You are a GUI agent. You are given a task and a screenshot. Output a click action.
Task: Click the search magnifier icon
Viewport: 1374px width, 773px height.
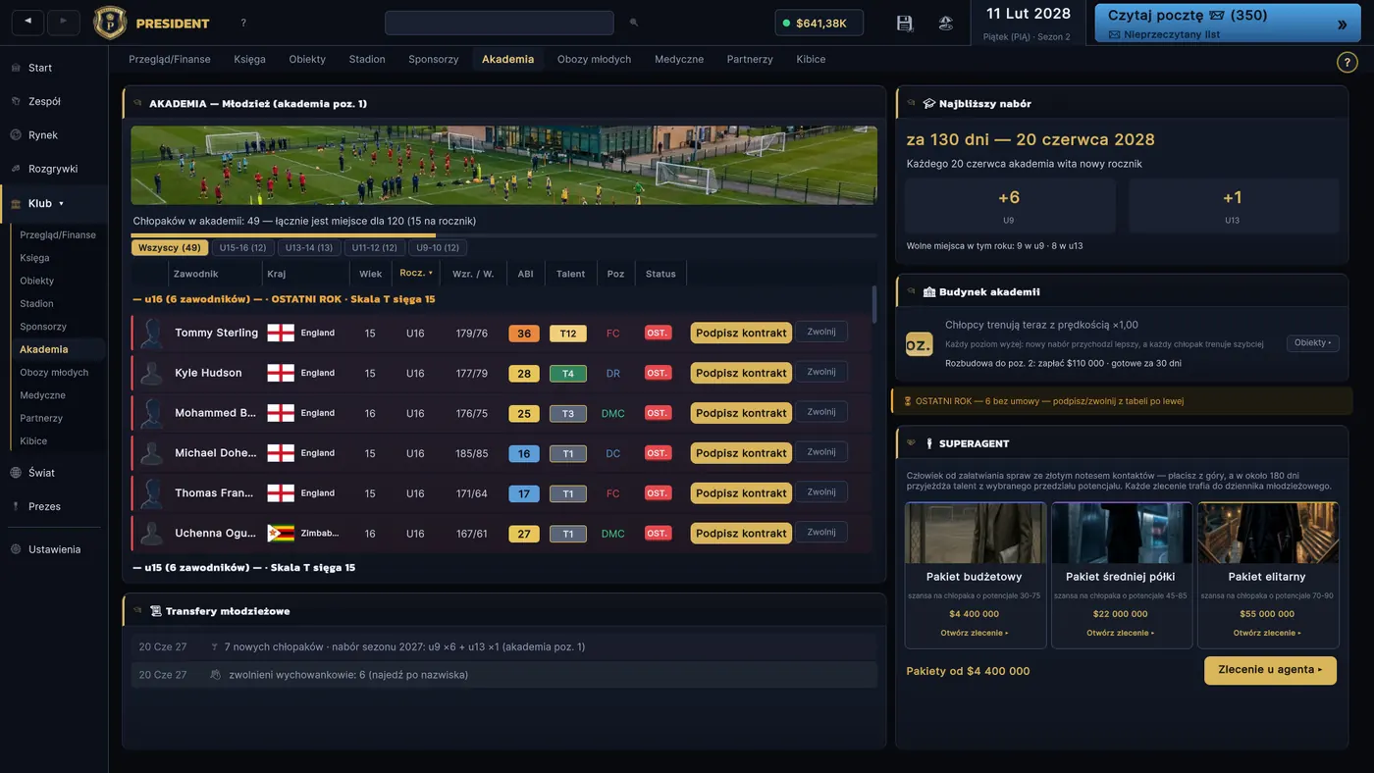(634, 23)
